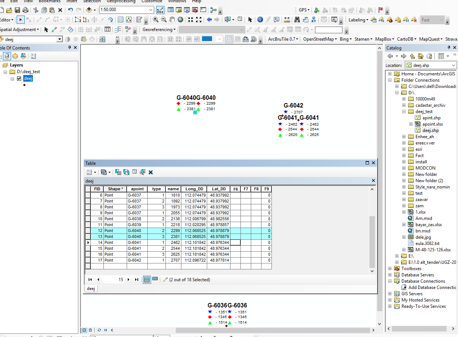Go to the first record in Table
This screenshot has height=337, width=458.
[90, 280]
